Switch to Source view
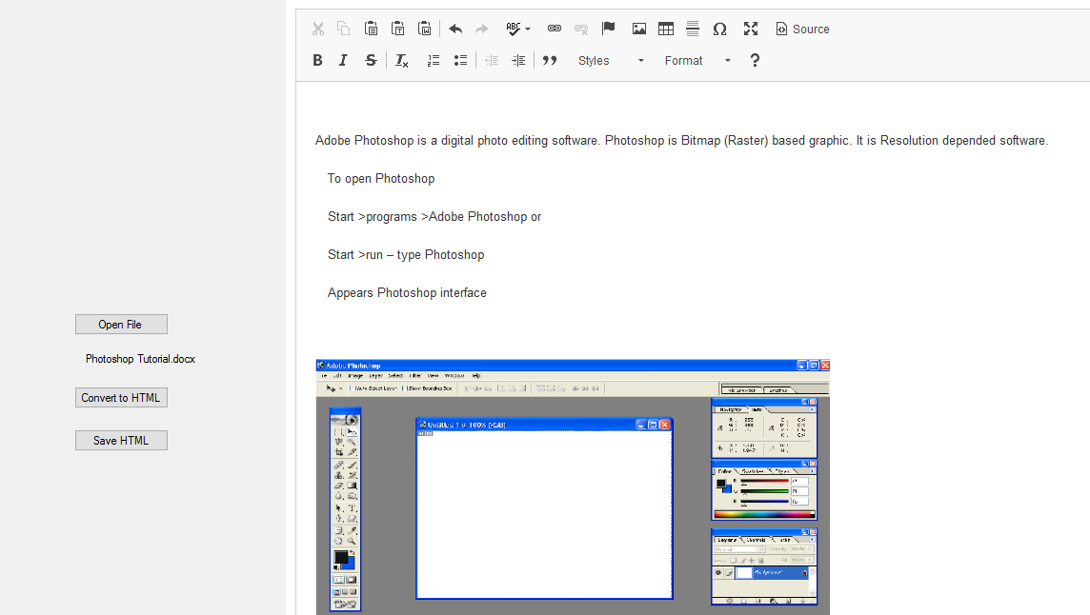 802,30
